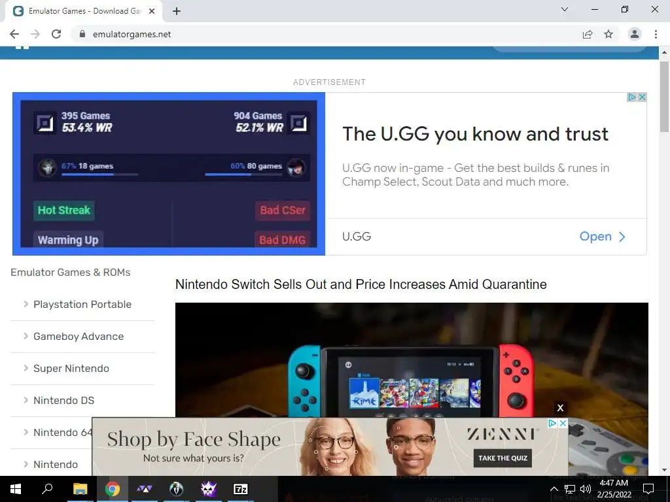Viewport: 670px width, 502px height.
Task: Click Take the Quiz in Zenni ad
Action: (502, 458)
